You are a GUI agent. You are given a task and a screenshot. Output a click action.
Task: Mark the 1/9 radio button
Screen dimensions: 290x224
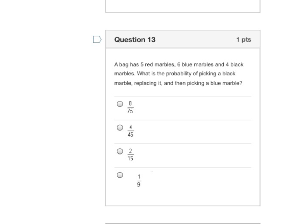tap(120, 175)
